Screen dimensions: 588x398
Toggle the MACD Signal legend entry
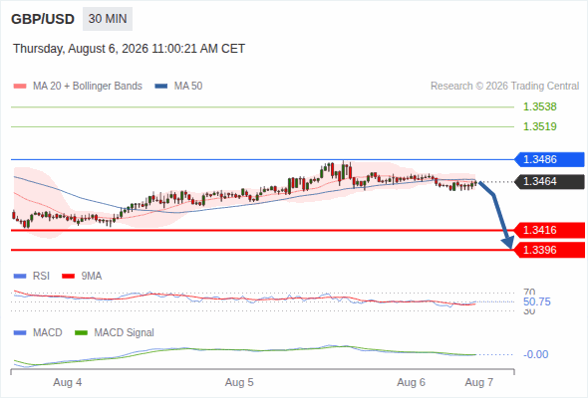[x=115, y=332]
